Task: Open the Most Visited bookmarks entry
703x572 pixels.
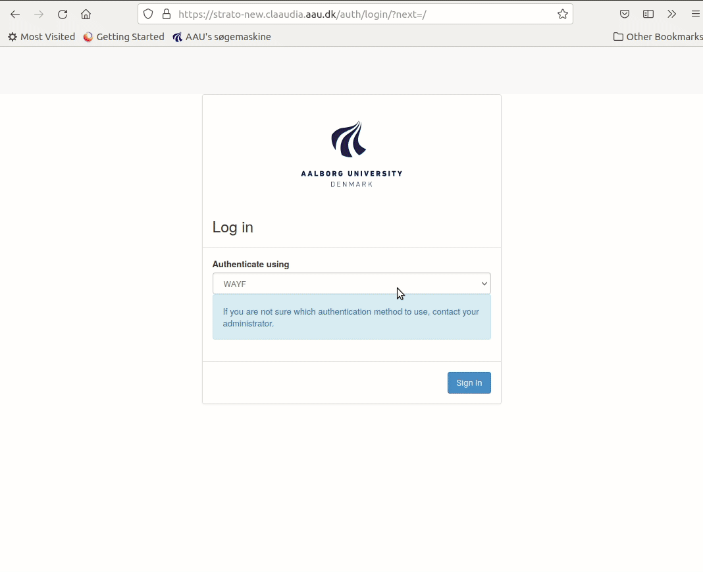Action: (41, 37)
